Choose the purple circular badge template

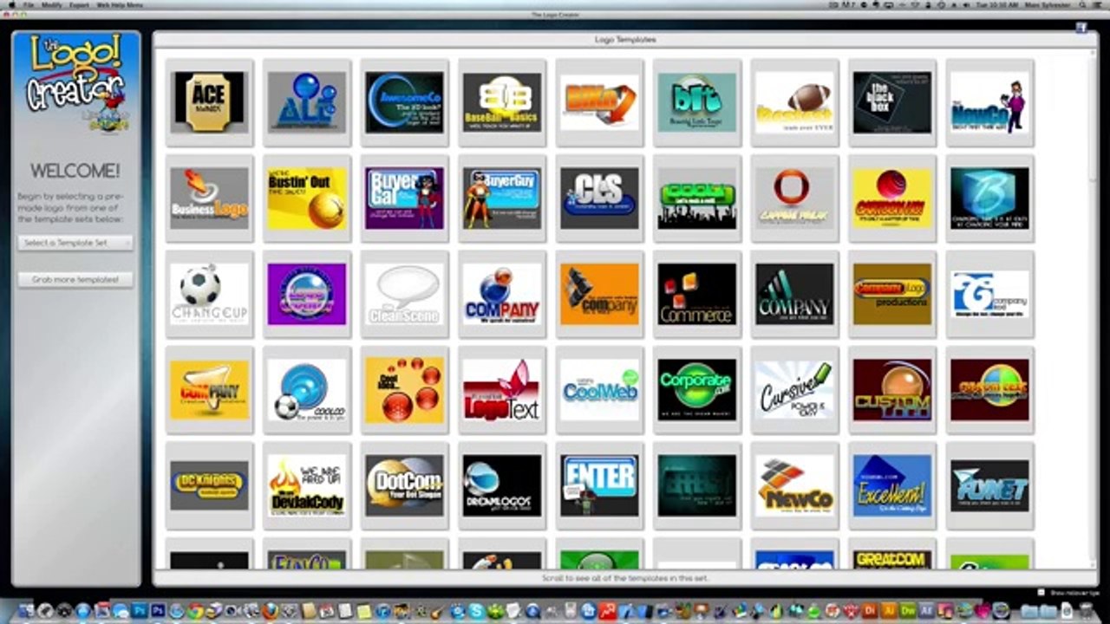click(306, 295)
